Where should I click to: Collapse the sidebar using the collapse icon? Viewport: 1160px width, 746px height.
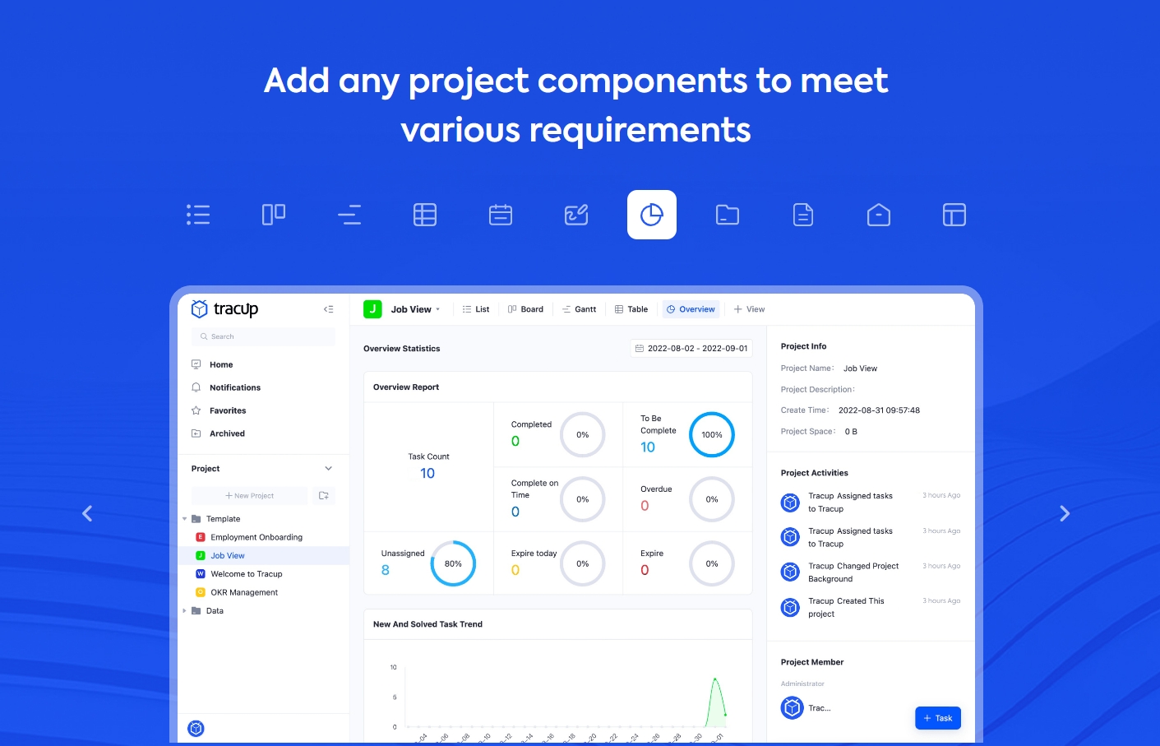(x=328, y=308)
